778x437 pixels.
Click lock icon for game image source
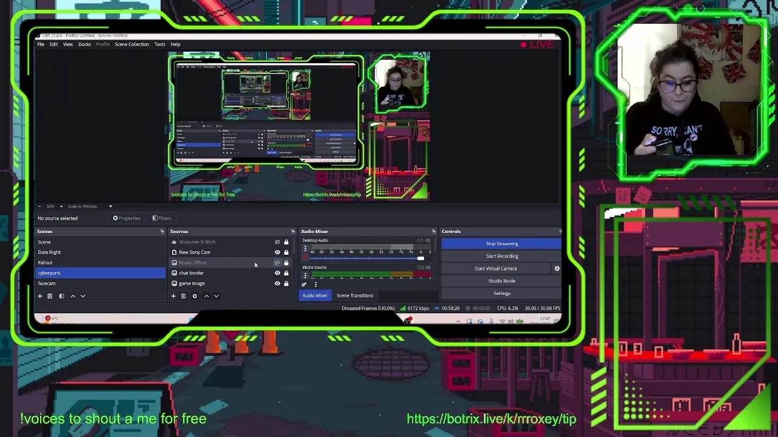(286, 283)
